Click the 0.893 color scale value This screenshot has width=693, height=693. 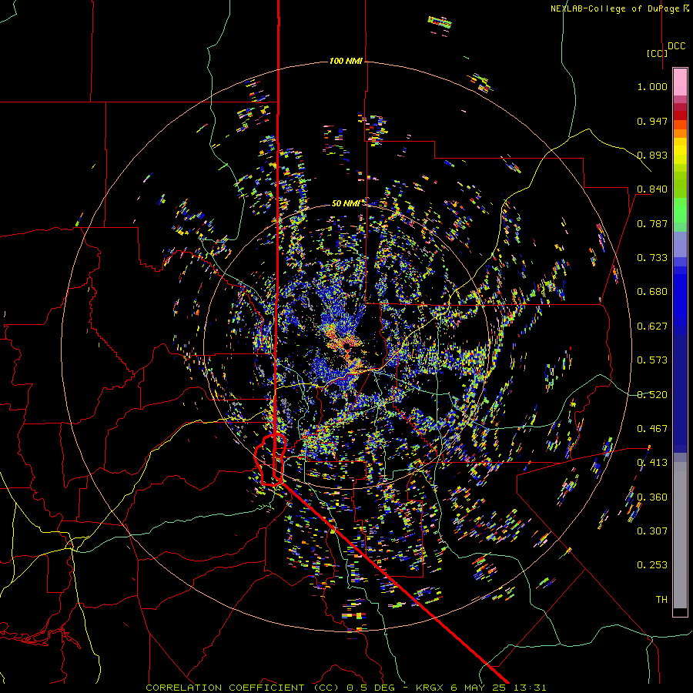pyautogui.click(x=652, y=155)
